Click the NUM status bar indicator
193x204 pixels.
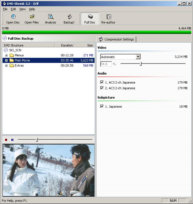173,201
